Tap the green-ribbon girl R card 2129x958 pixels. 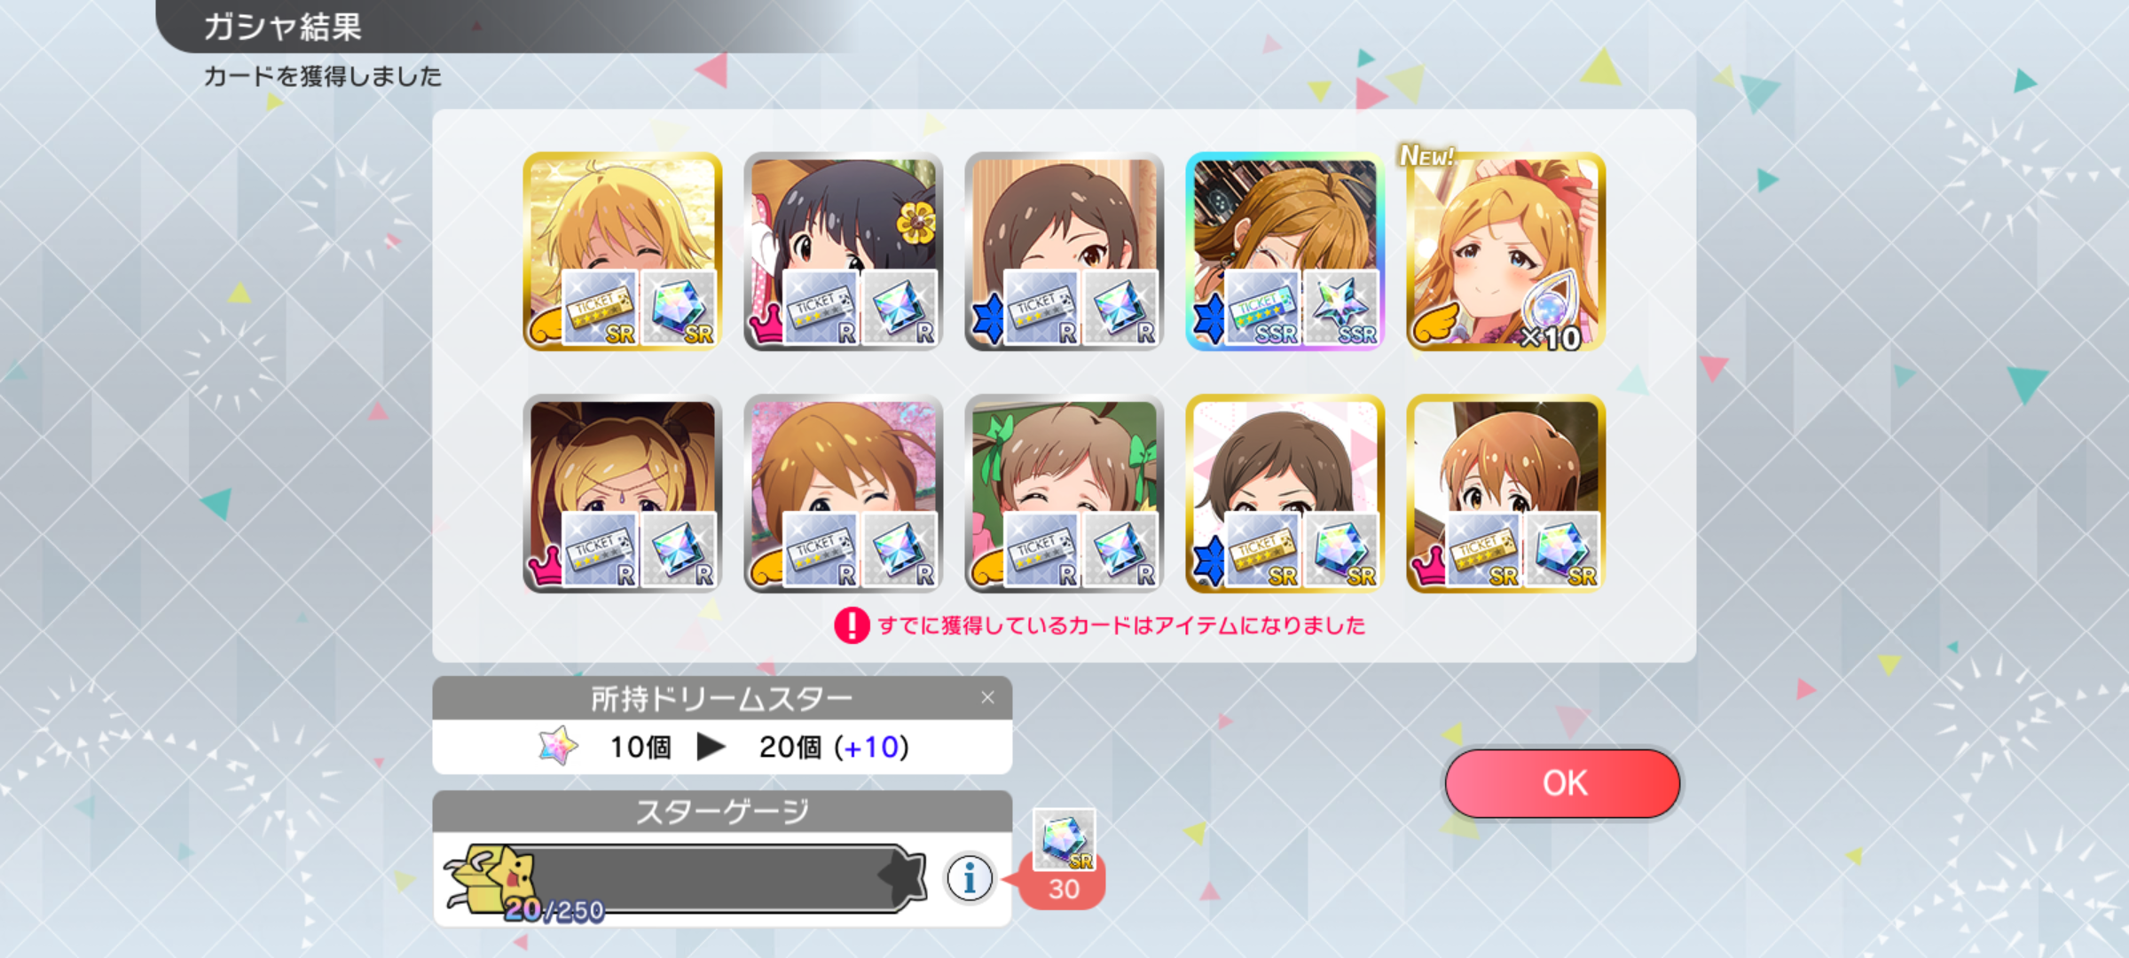point(1064,493)
